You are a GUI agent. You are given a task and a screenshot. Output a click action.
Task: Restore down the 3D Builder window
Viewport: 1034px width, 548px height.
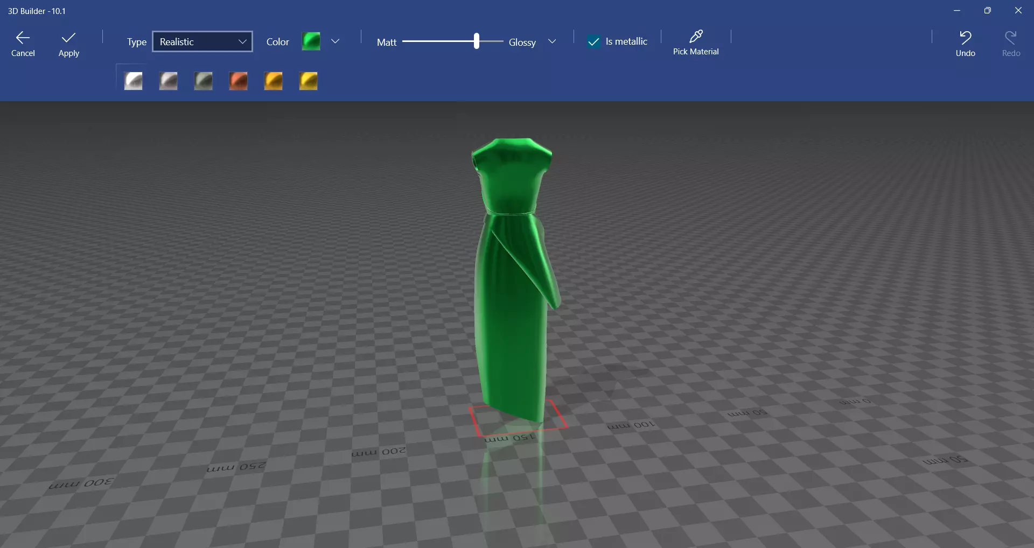[987, 11]
